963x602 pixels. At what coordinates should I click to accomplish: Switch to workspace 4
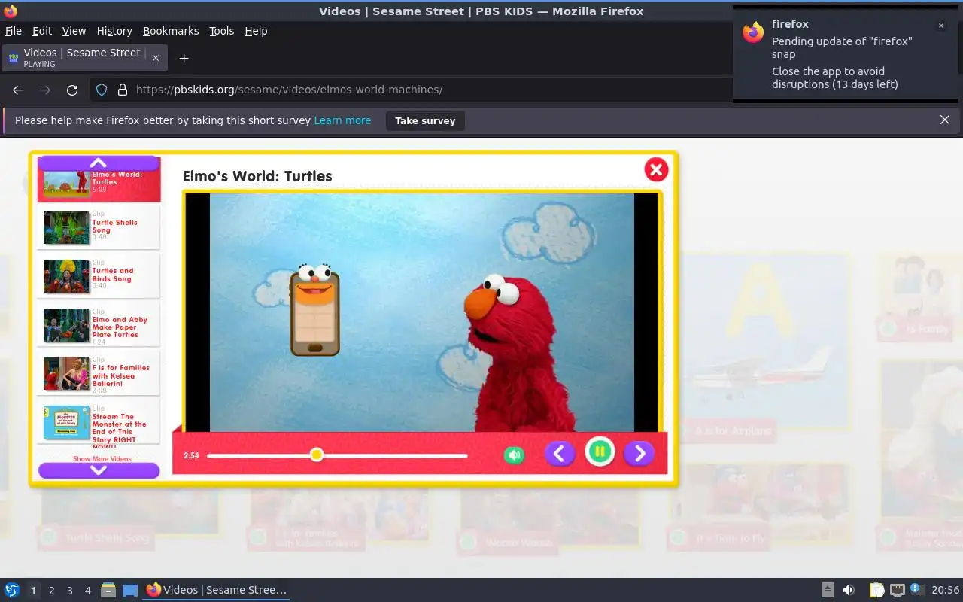coord(87,591)
